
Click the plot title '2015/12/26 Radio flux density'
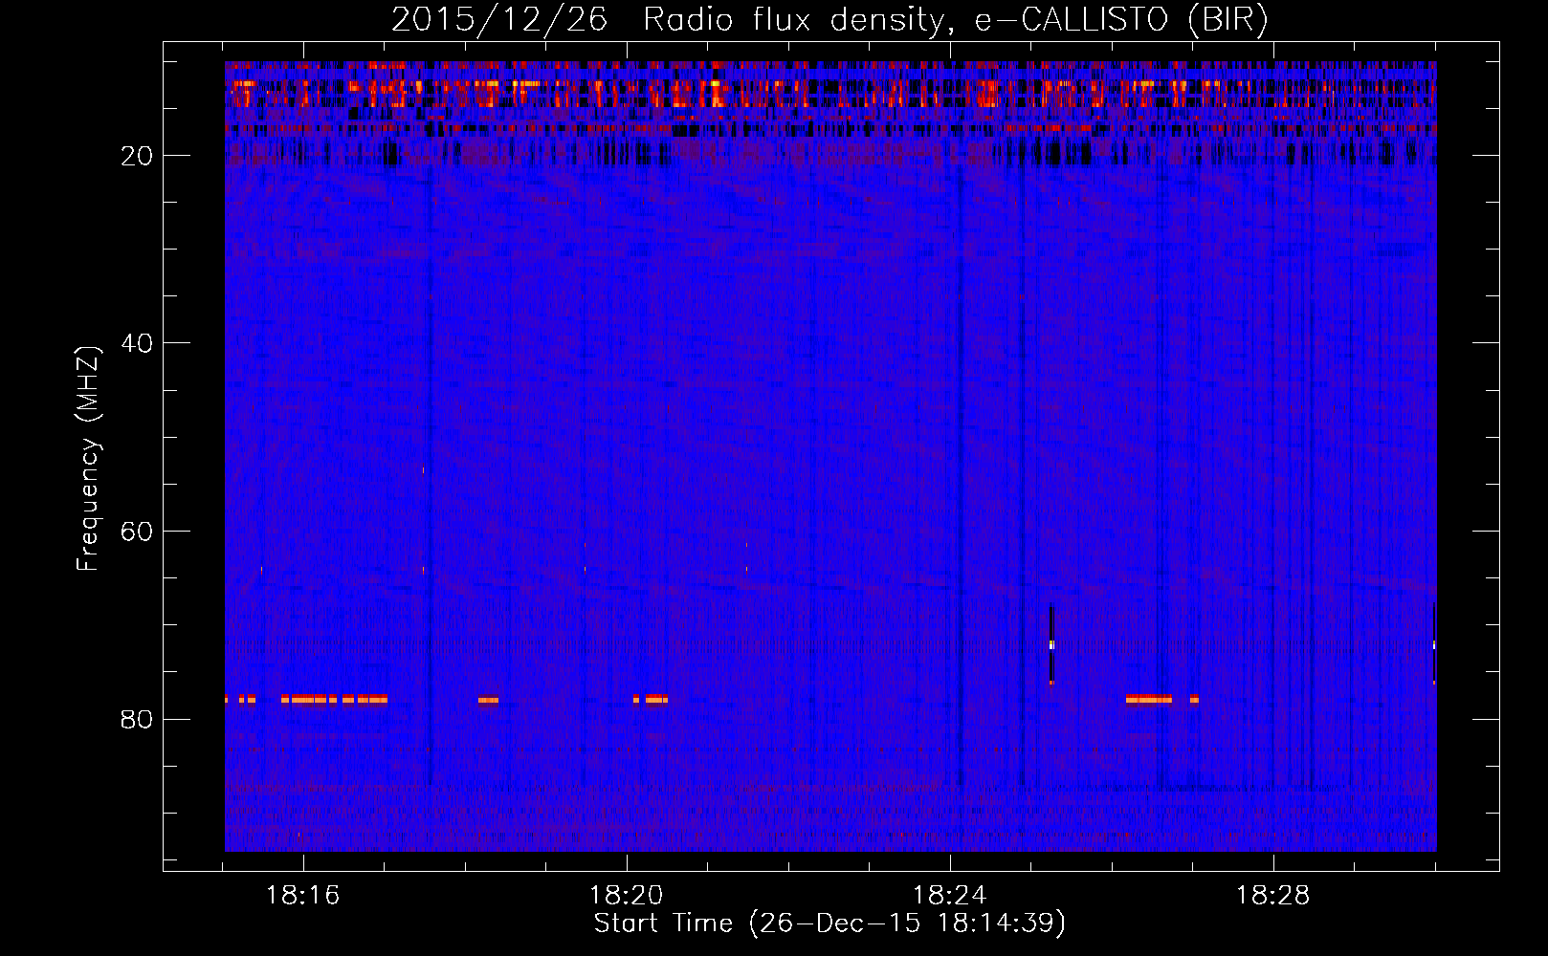click(x=668, y=19)
